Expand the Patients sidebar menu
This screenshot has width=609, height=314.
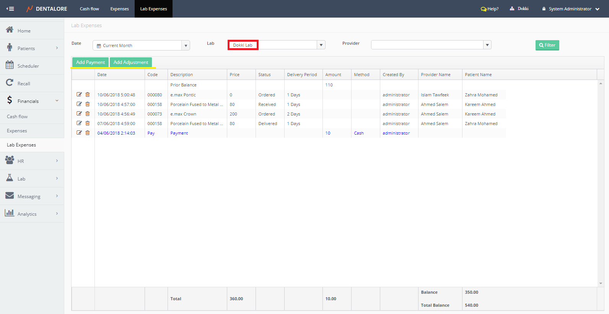(57, 48)
